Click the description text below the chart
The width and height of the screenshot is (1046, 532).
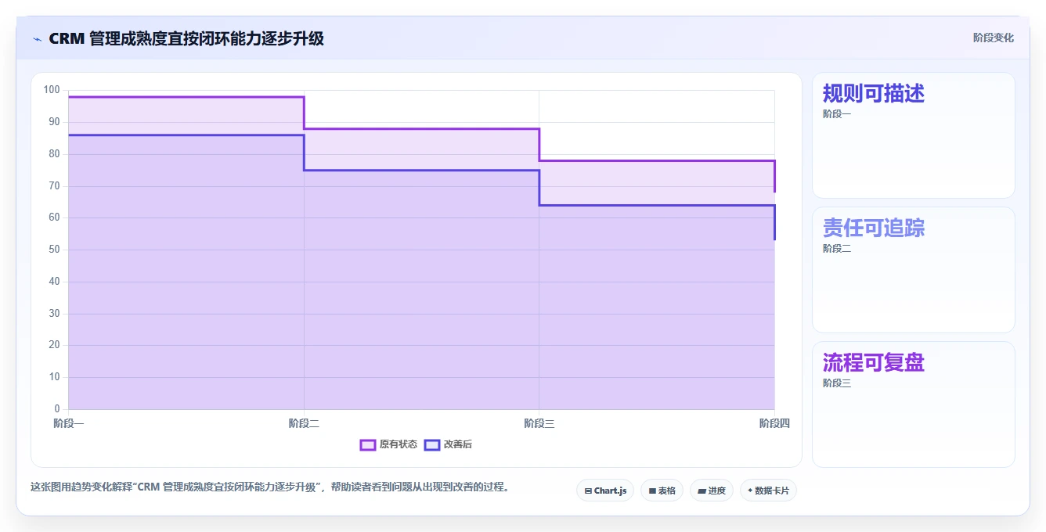click(272, 487)
